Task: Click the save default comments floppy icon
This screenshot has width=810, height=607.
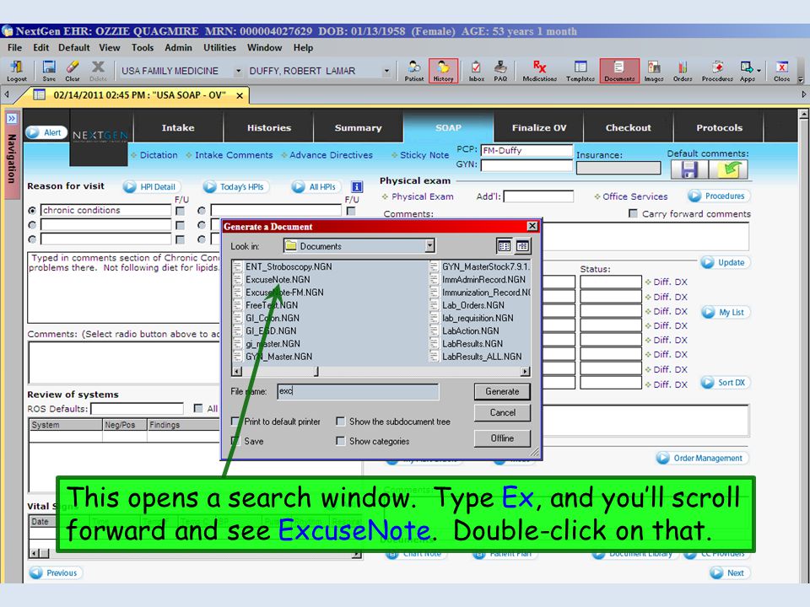Action: point(689,169)
